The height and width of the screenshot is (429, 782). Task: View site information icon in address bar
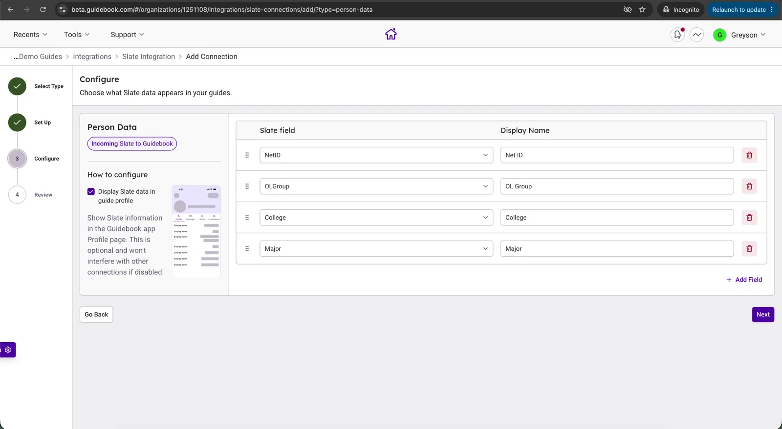pos(62,9)
